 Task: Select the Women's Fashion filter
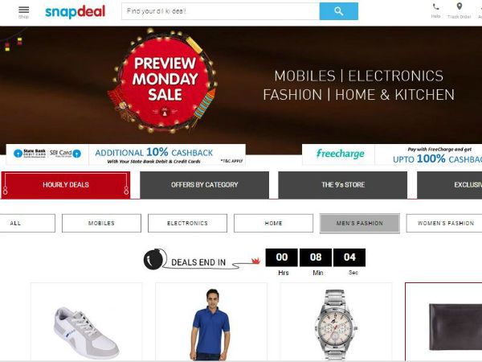(x=444, y=223)
